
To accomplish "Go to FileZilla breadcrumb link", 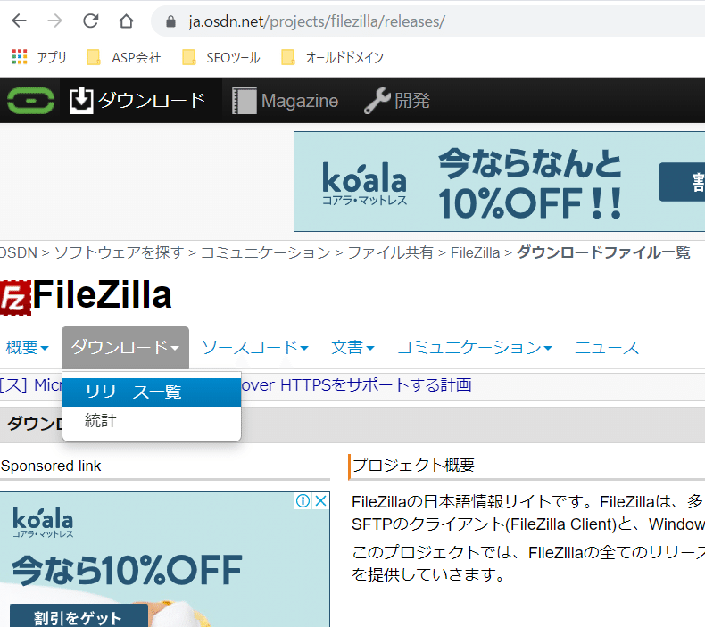I will coord(475,252).
